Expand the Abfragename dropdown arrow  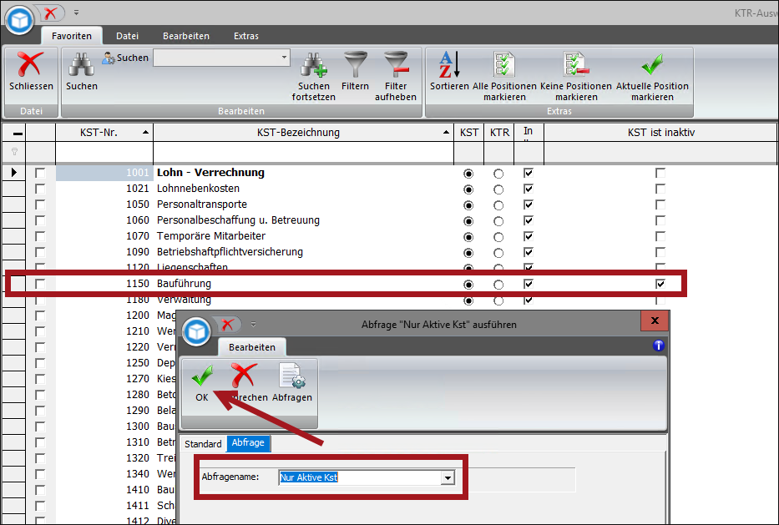pos(448,478)
